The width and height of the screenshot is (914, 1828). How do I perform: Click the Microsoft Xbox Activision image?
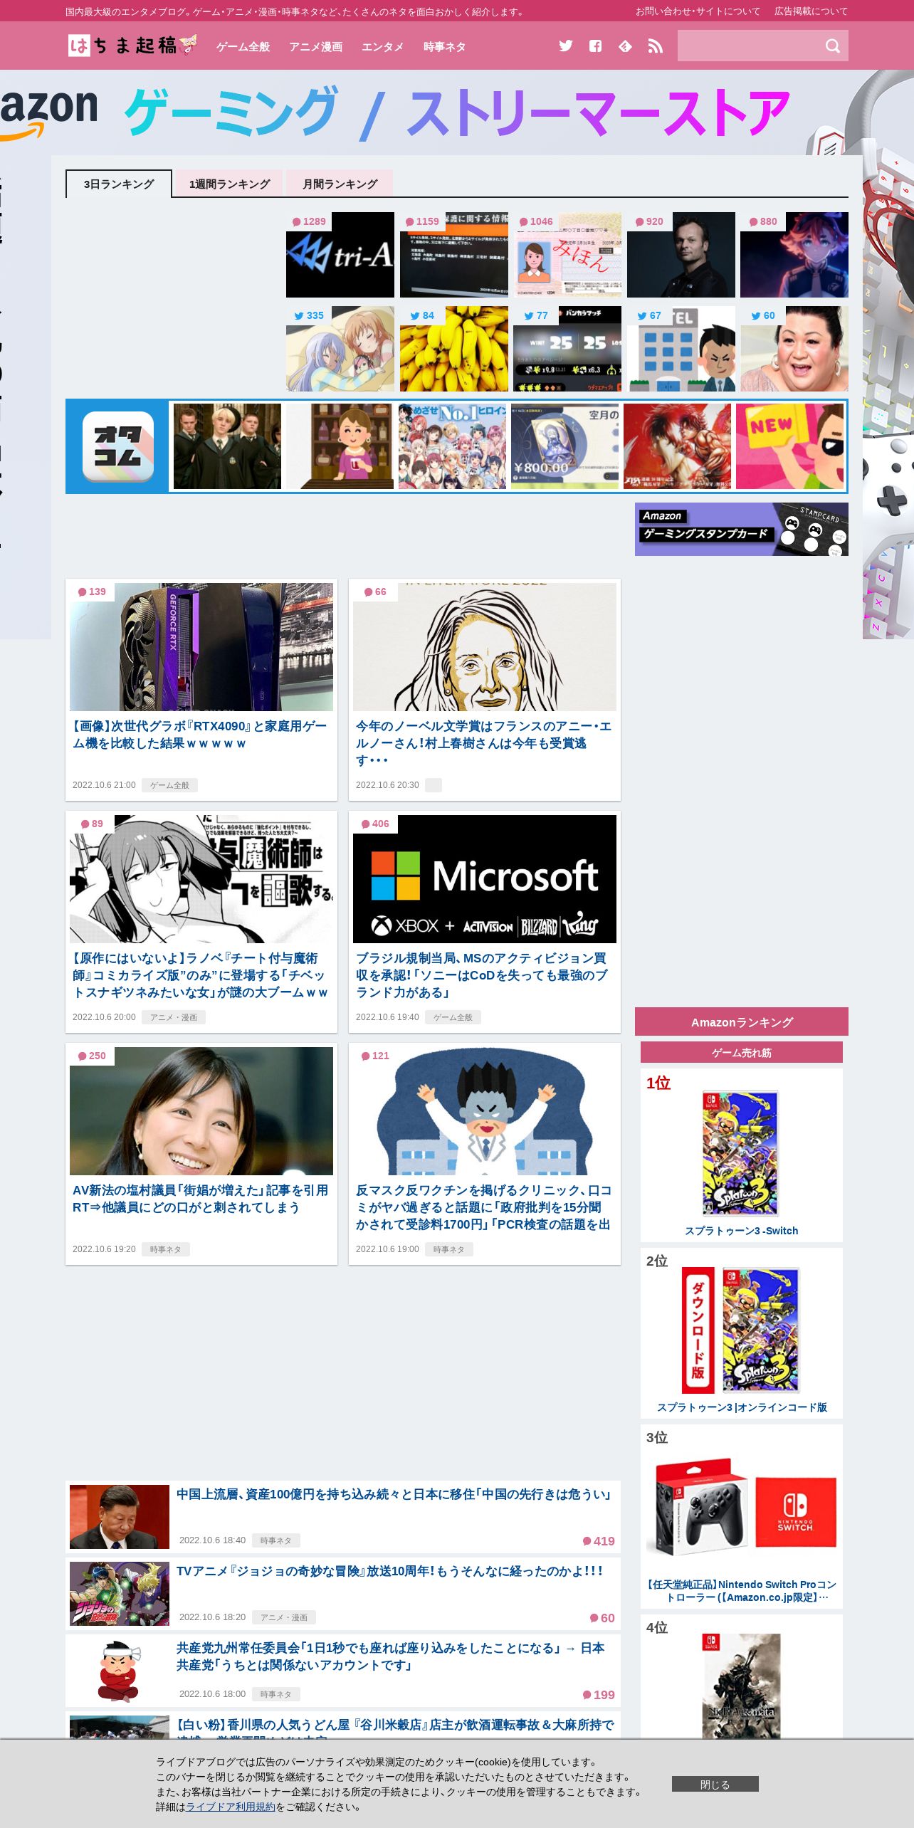[485, 879]
